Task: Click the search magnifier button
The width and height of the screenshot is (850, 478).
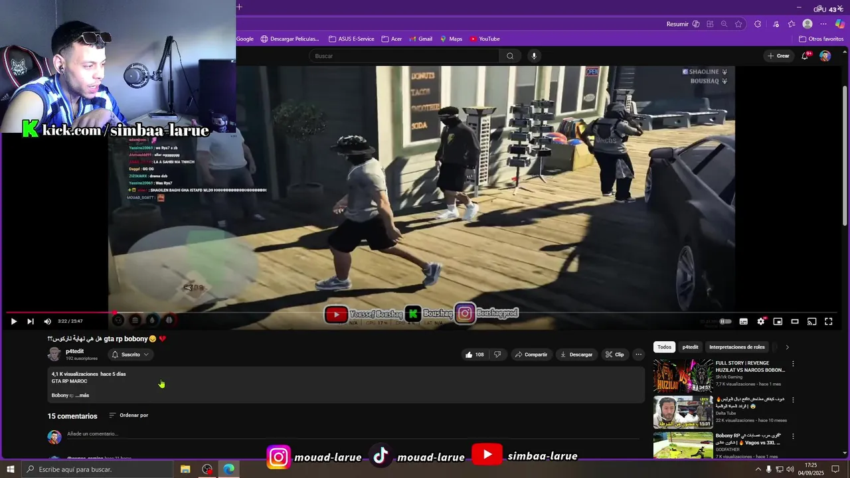Action: tap(510, 56)
